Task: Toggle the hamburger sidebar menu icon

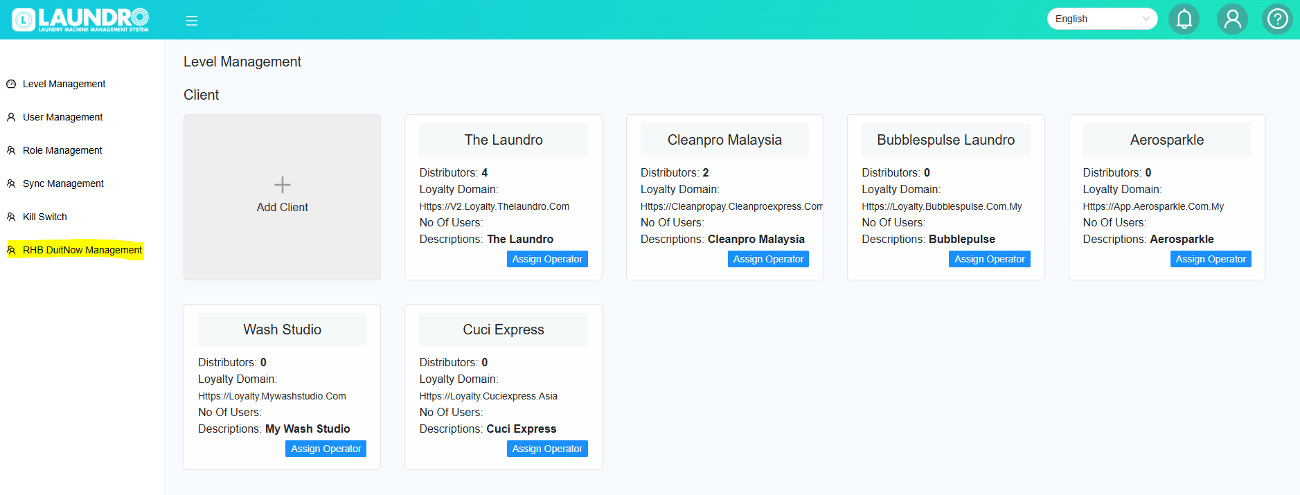Action: [192, 21]
